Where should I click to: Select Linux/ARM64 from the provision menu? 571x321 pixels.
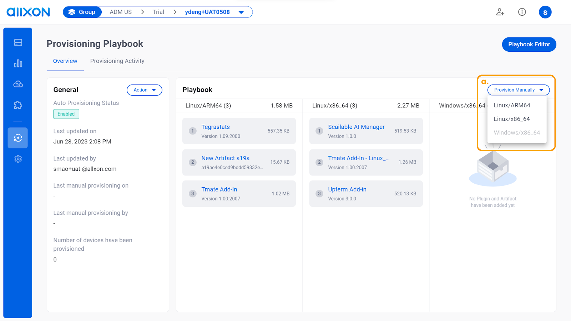tap(512, 105)
